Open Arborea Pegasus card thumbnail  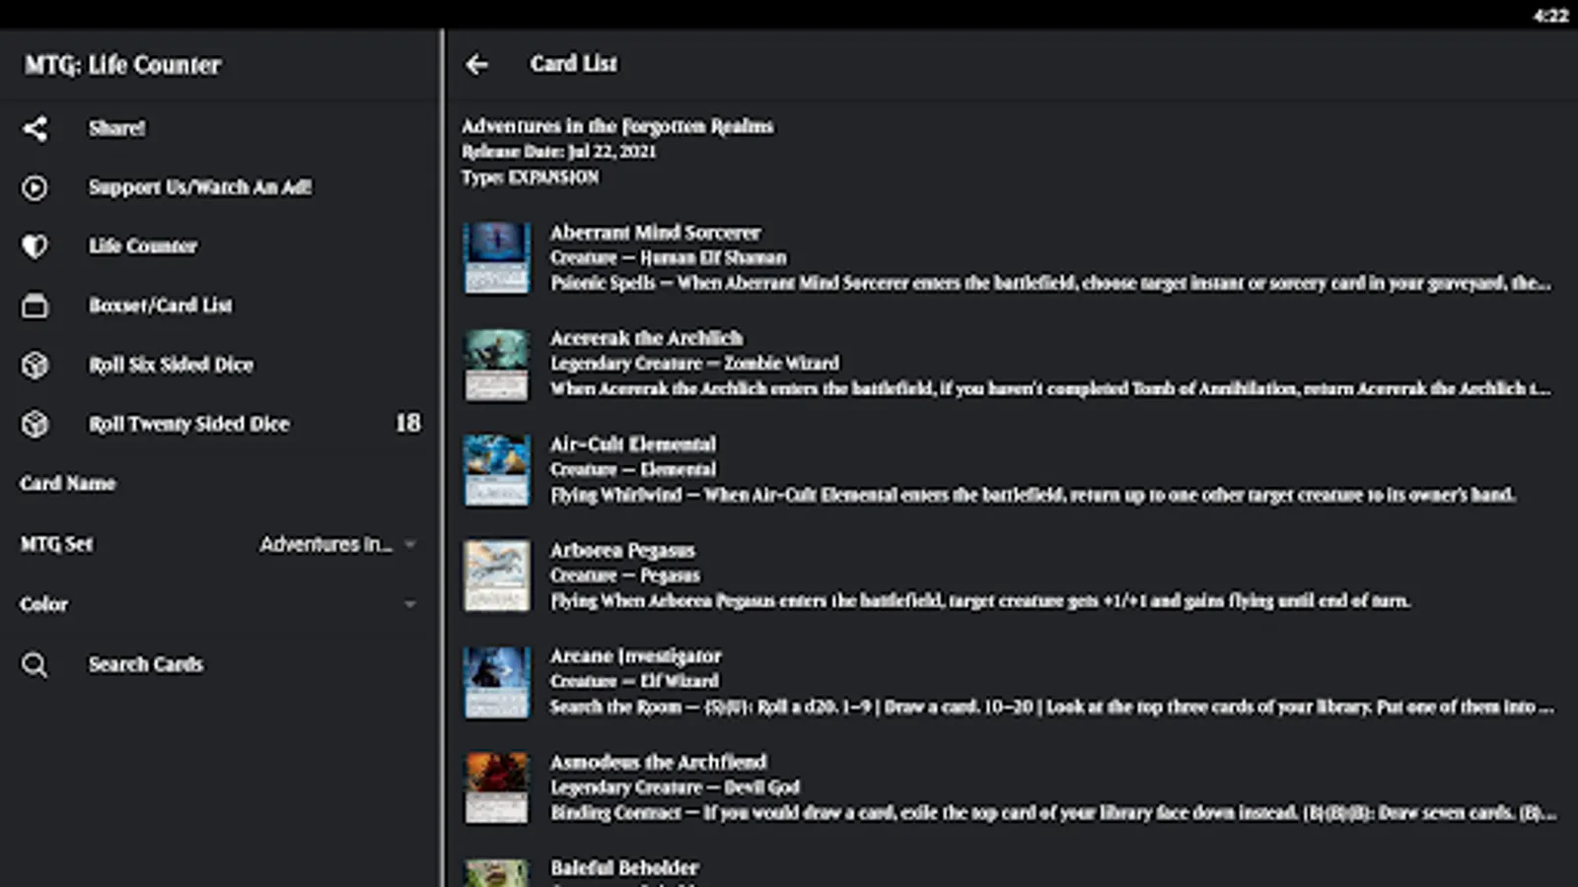point(497,576)
